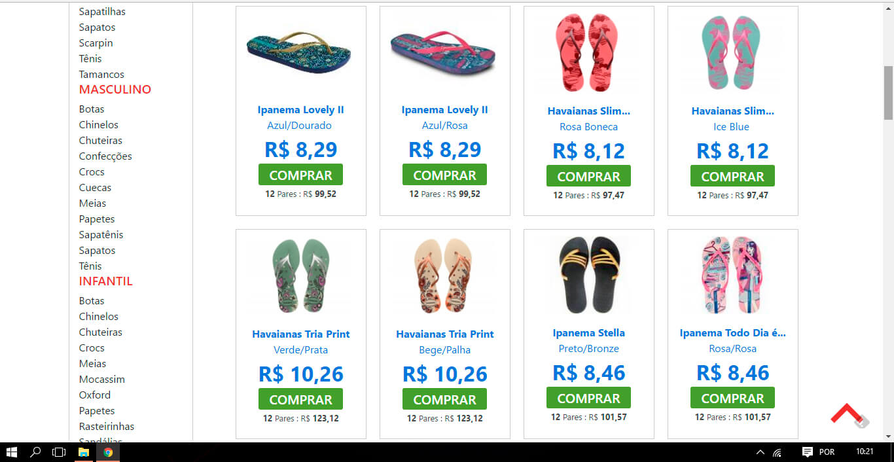This screenshot has height=462, width=894.
Task: Click the Havaianas Slim Rosa Boneca sandal image
Action: click(x=588, y=54)
